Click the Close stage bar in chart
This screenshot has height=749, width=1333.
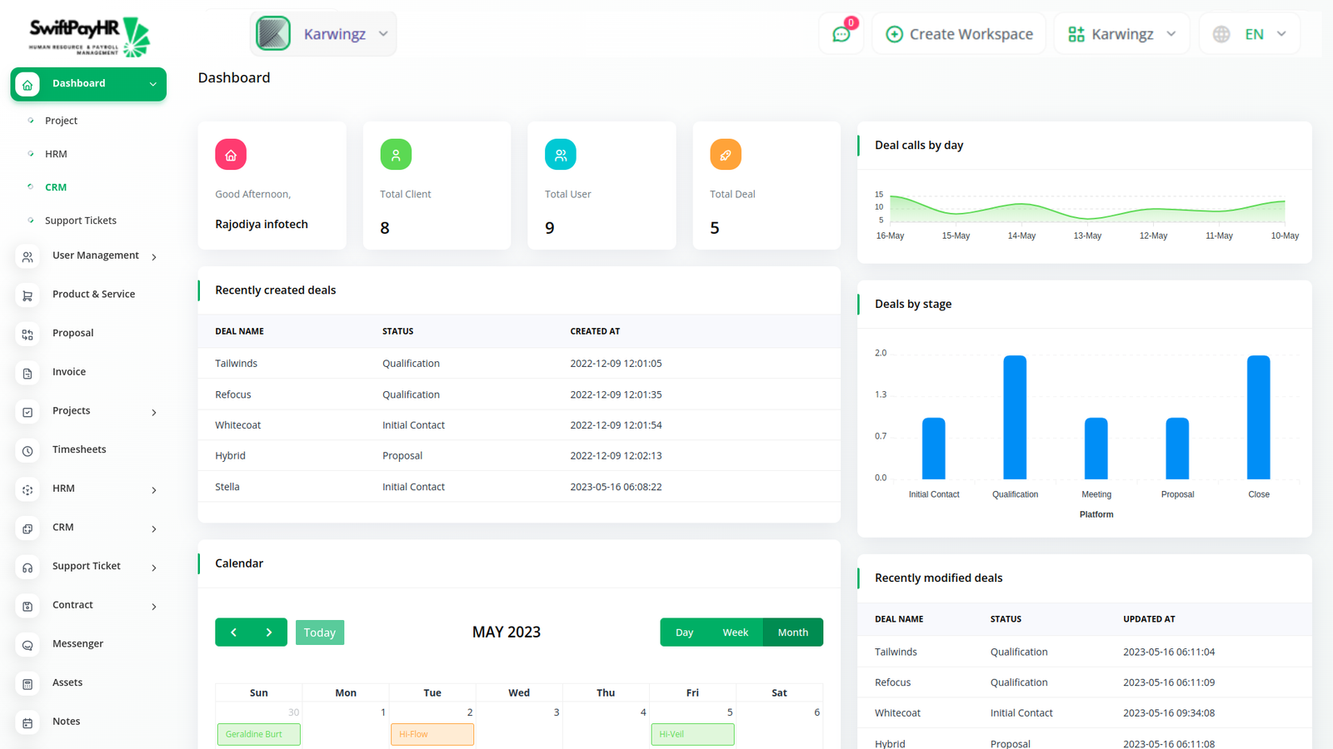pos(1258,418)
